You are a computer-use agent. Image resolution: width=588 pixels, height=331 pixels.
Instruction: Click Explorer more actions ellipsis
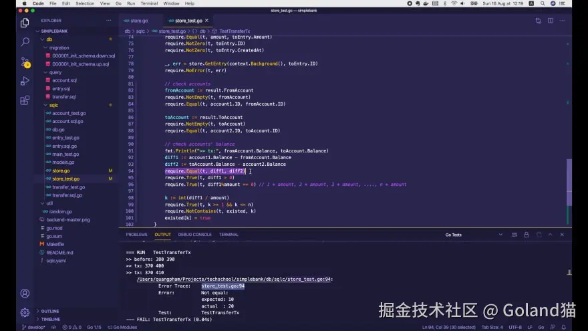[109, 20]
